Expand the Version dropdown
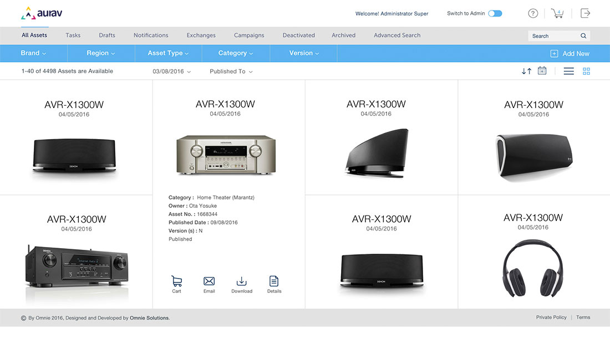This screenshot has width=610, height=360. 304,53
